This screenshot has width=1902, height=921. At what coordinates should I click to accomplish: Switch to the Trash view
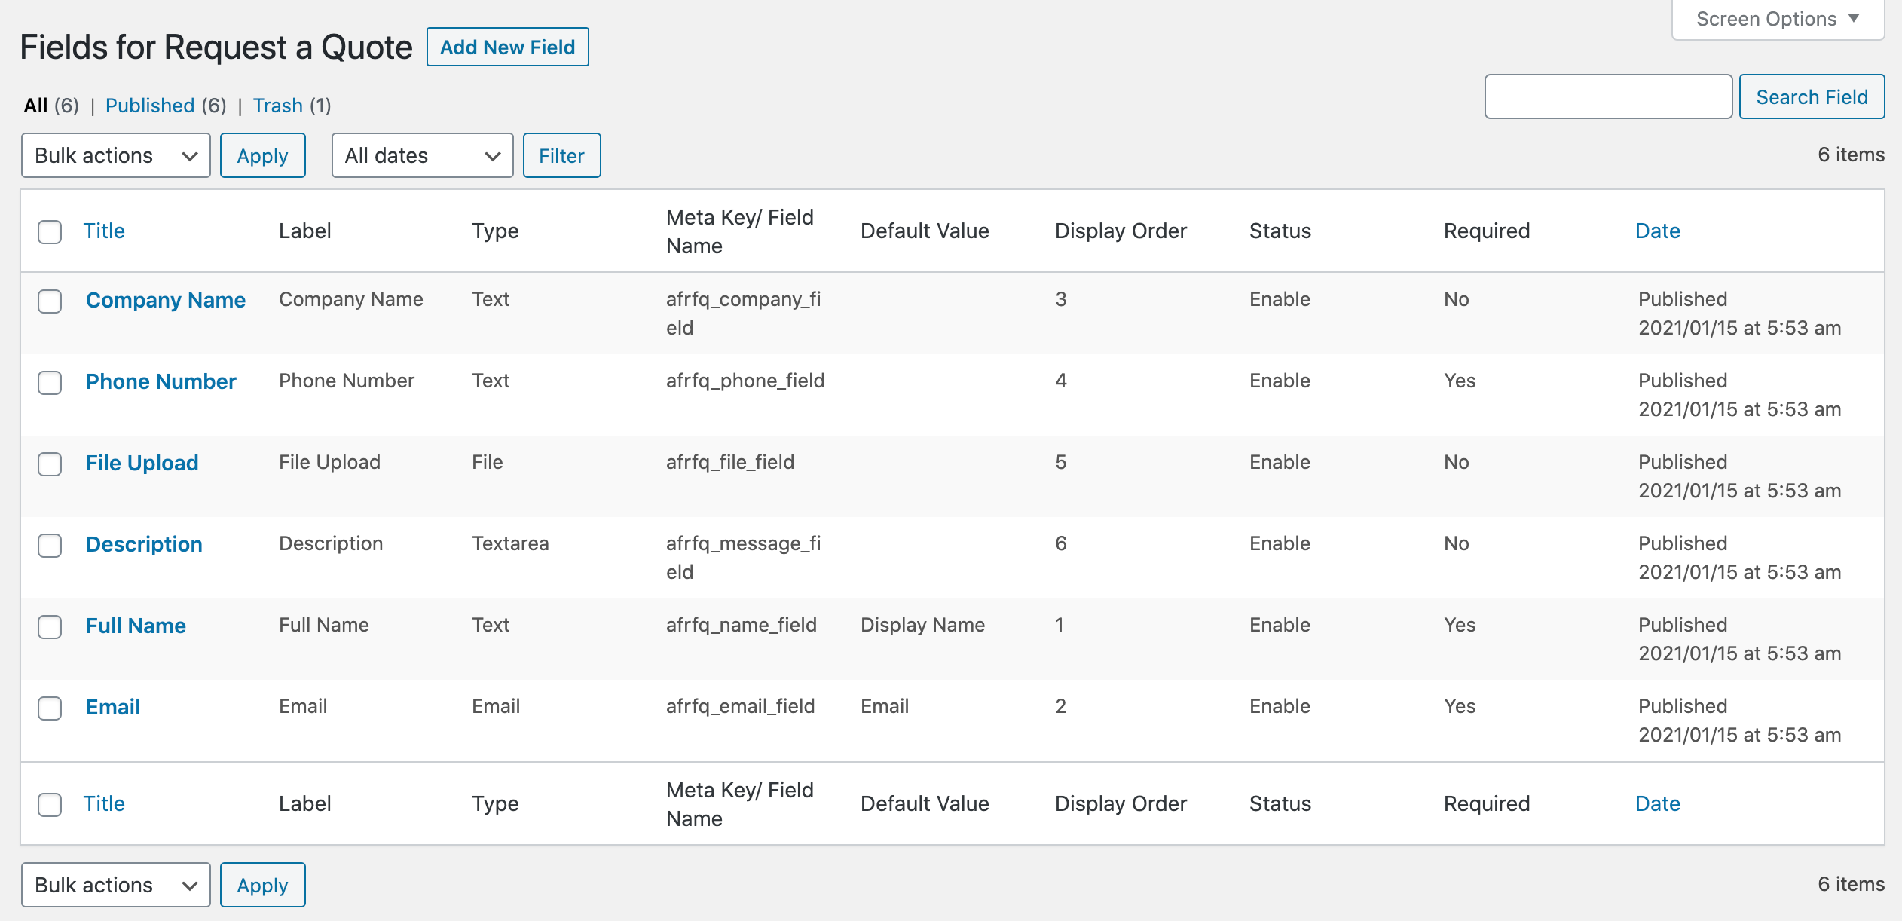(x=277, y=106)
